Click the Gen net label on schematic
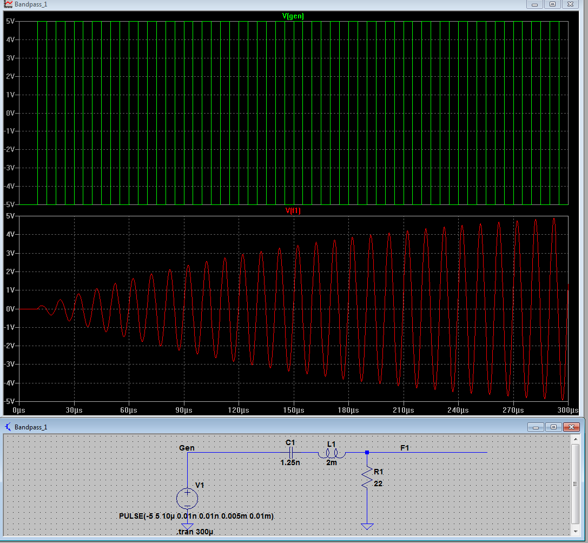This screenshot has width=588, height=543. [187, 448]
